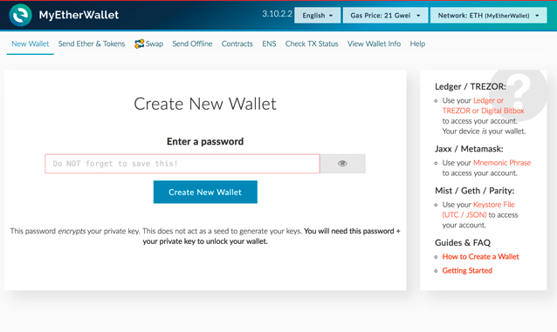Click the question mark help circle
The width and height of the screenshot is (557, 332).
pos(519,93)
